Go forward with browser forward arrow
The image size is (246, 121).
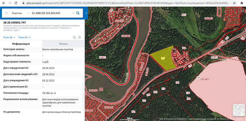[x=10, y=3]
